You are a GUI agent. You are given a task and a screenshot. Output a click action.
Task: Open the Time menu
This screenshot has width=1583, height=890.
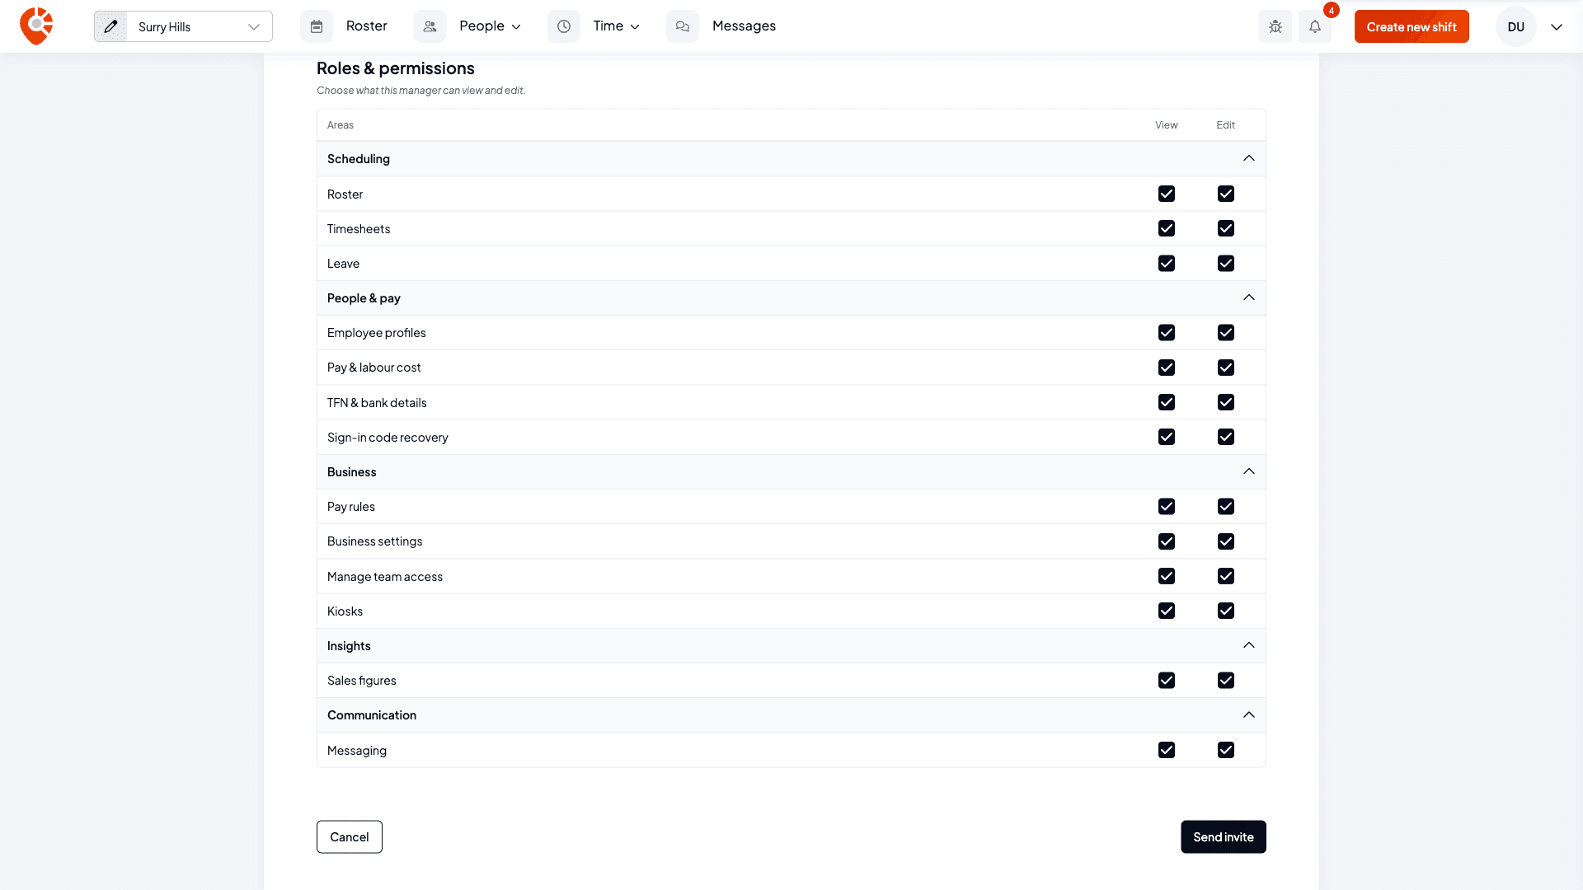(x=617, y=26)
